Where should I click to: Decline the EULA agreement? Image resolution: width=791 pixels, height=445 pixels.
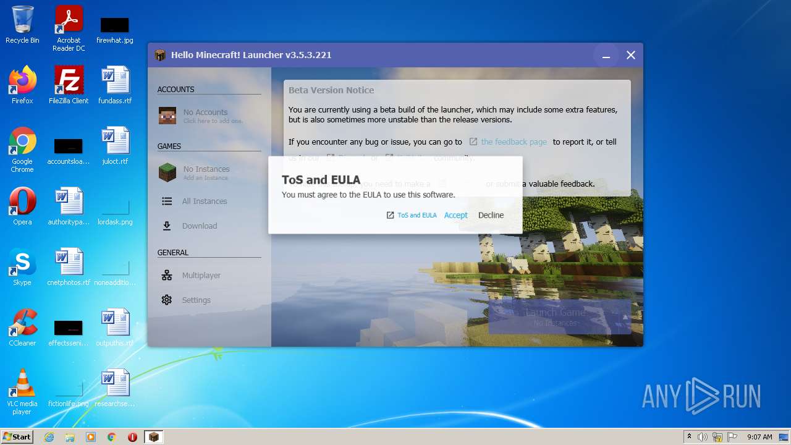[x=491, y=215]
